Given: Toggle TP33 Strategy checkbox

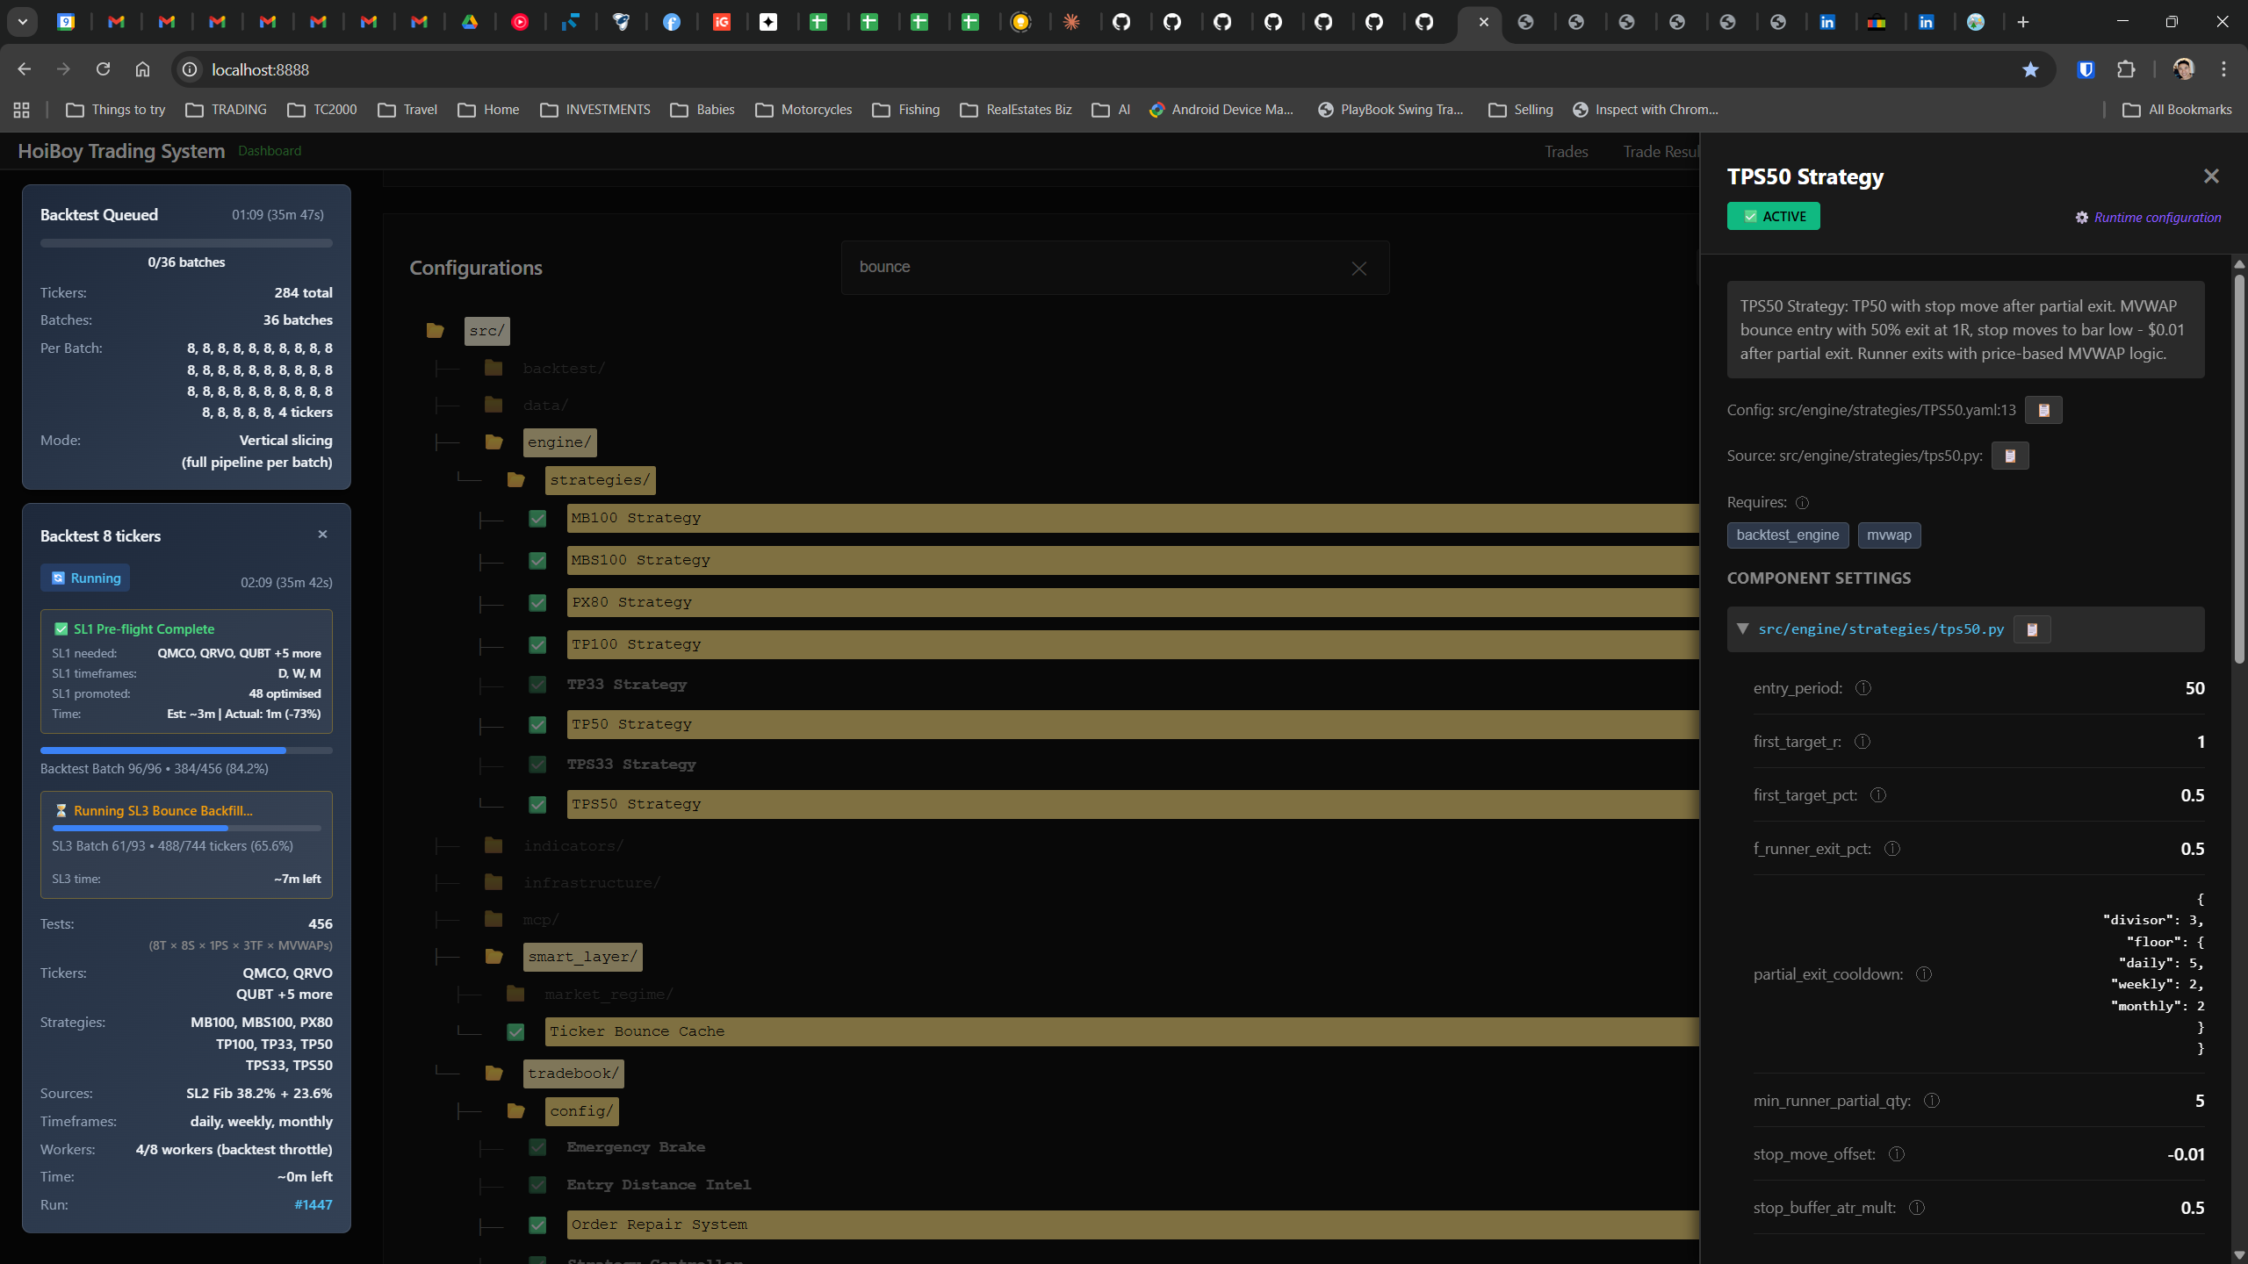Looking at the screenshot, I should click(537, 685).
